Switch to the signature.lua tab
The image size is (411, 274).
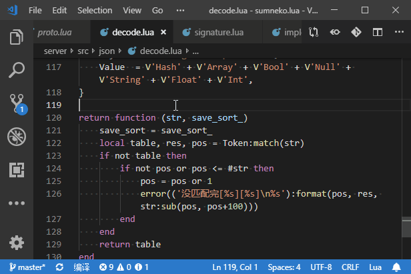pyautogui.click(x=219, y=32)
